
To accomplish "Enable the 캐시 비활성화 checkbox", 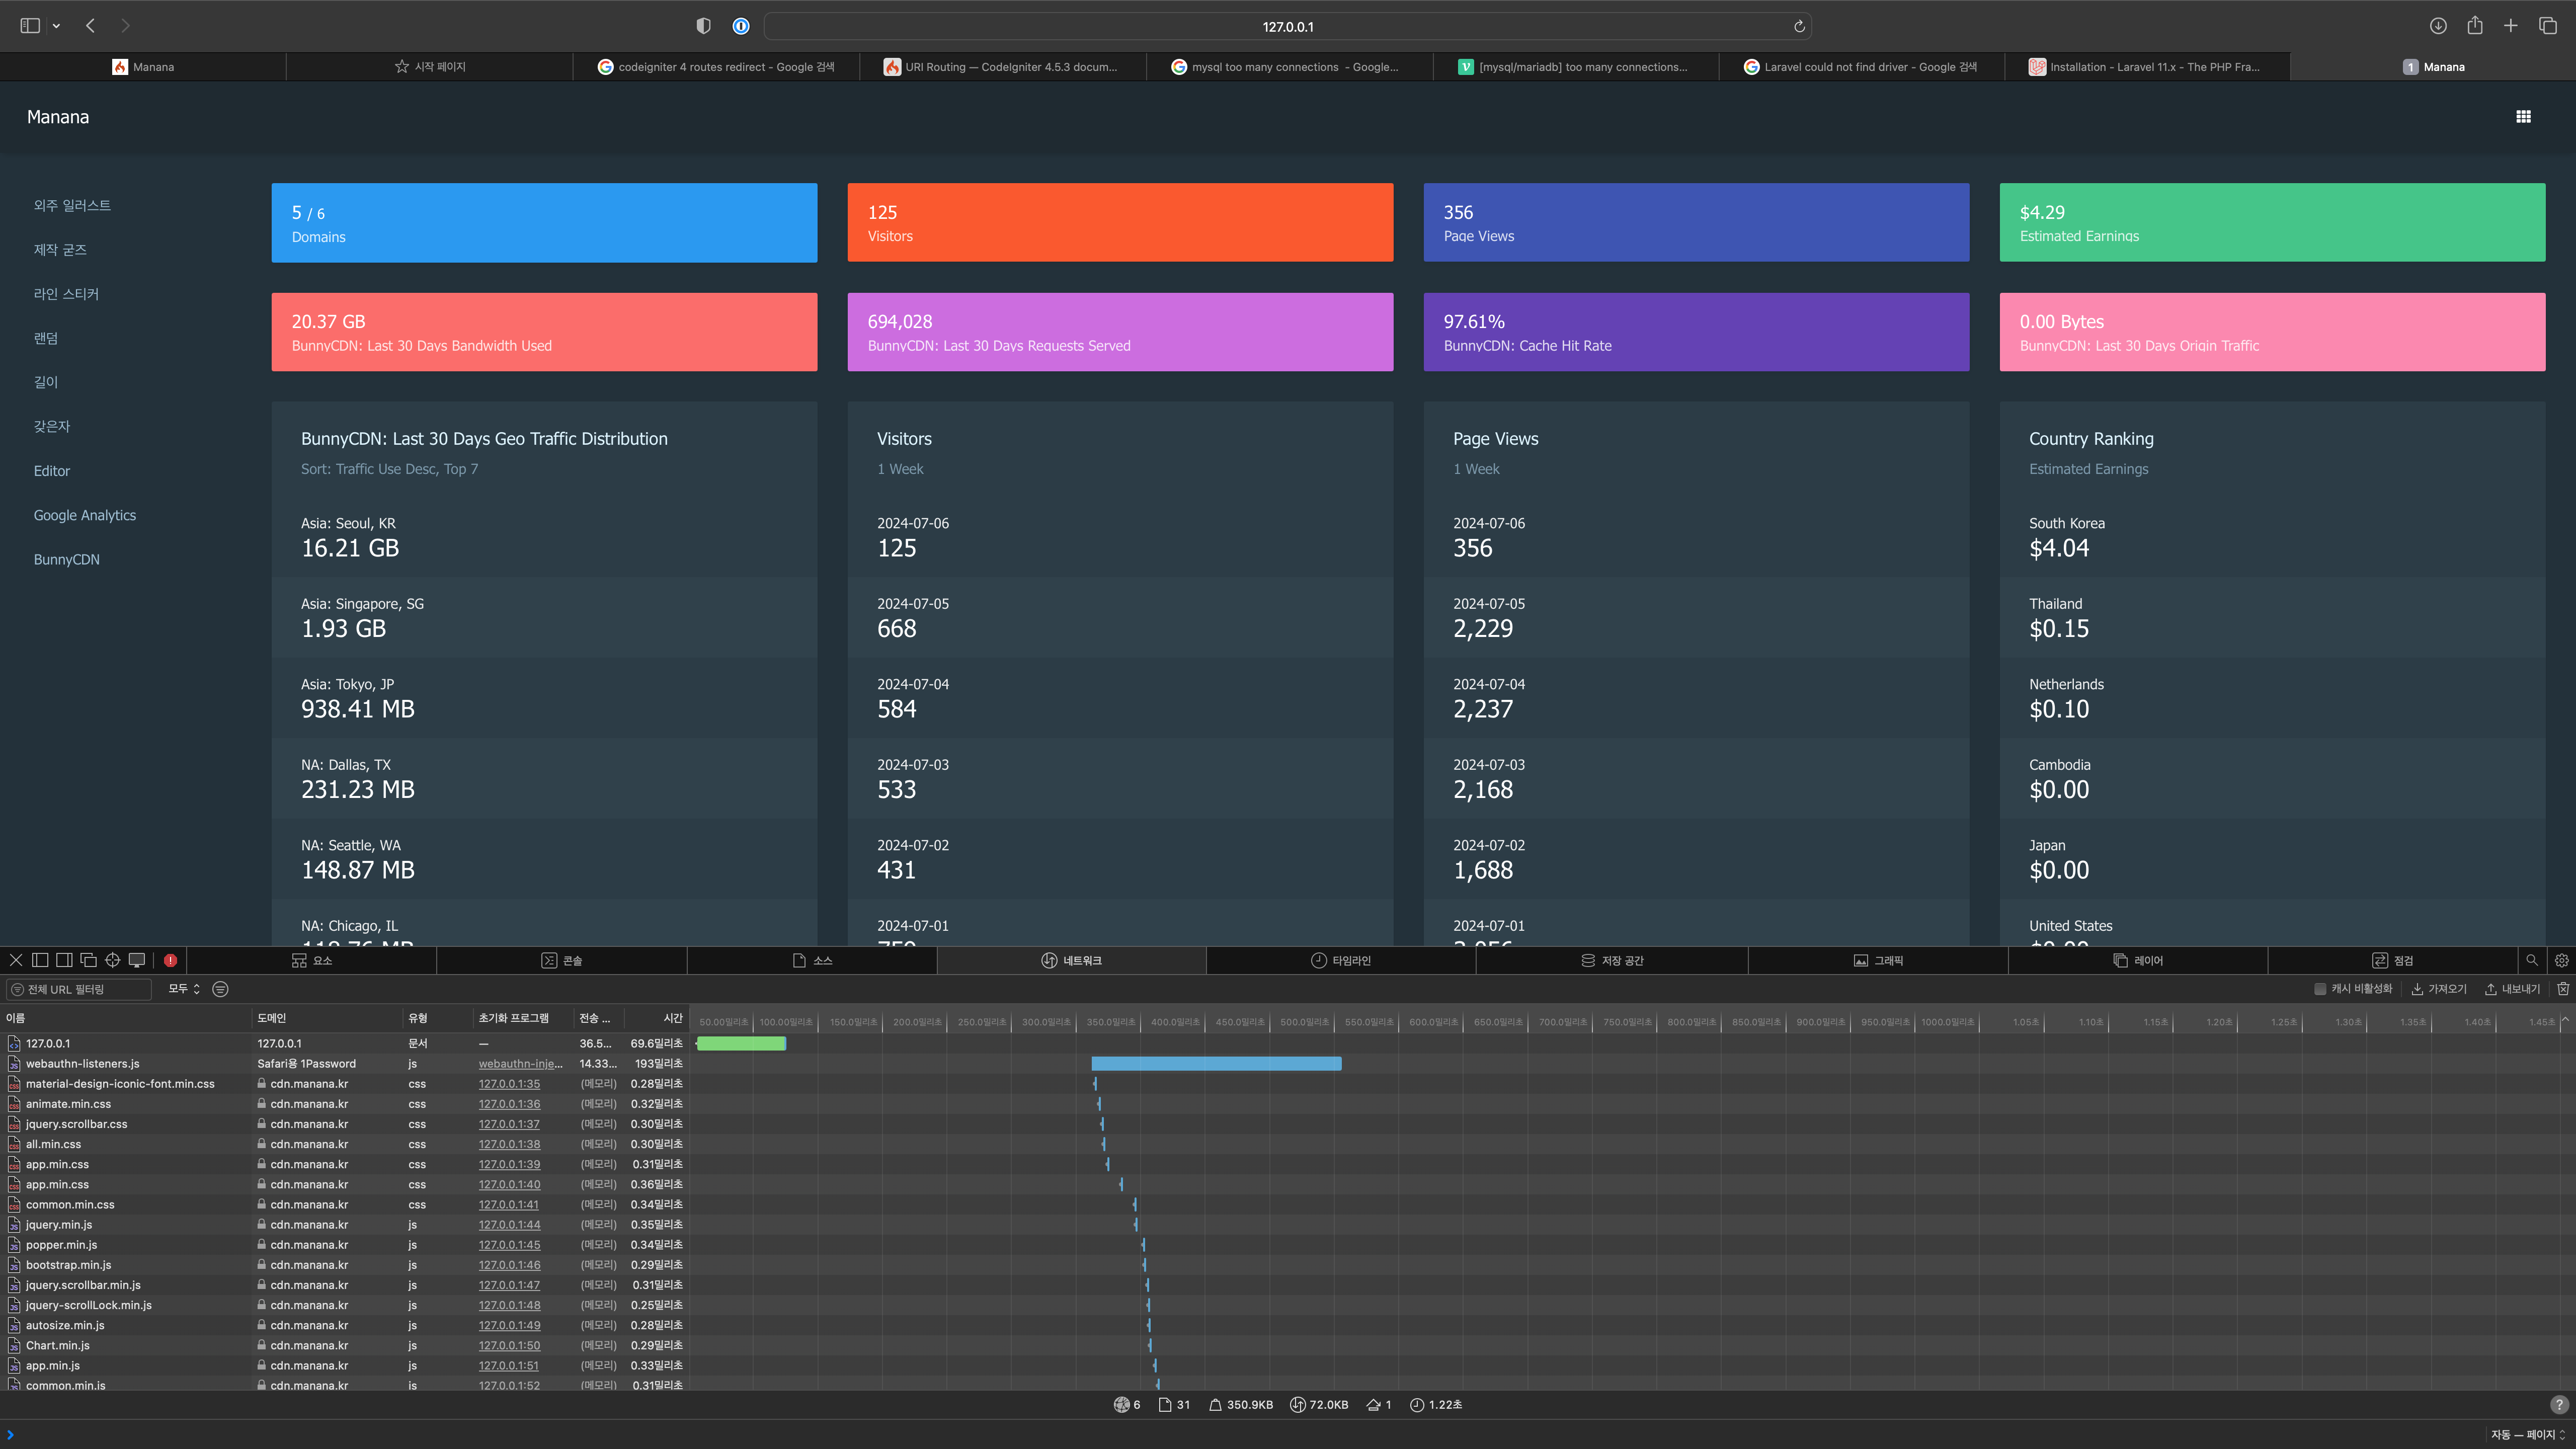I will [2320, 989].
